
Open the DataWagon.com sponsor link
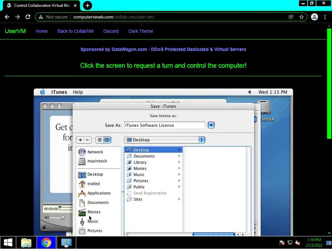[163, 49]
